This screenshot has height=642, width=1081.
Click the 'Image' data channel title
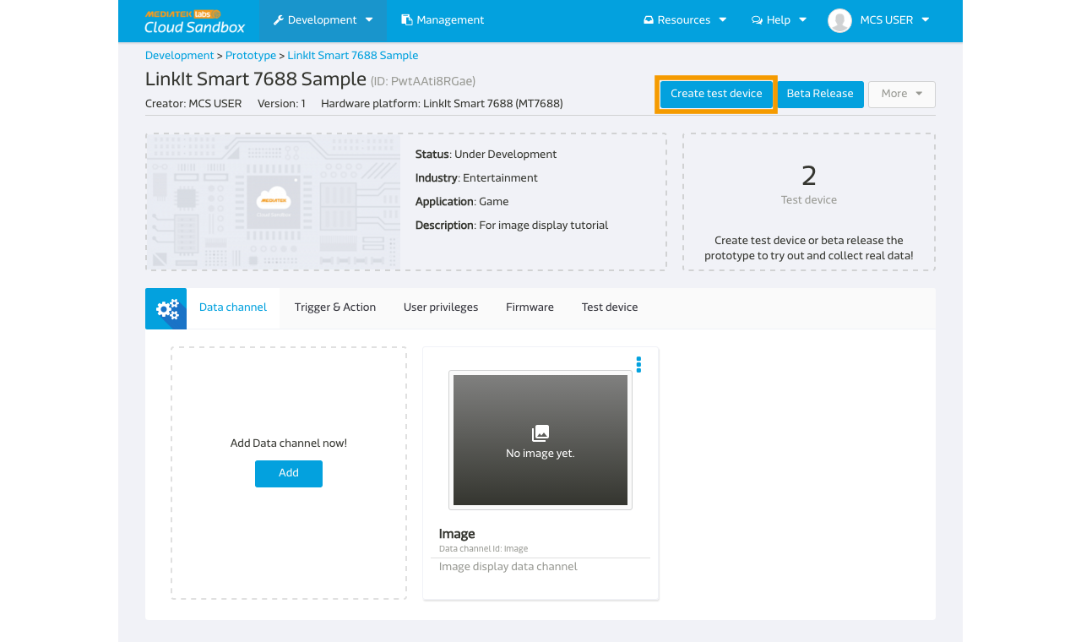457,534
